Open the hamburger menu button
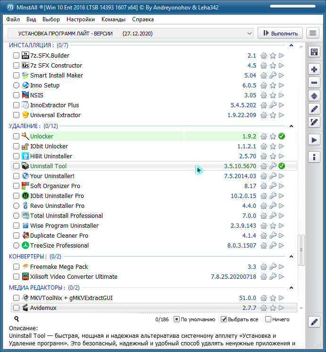 pos(312,33)
